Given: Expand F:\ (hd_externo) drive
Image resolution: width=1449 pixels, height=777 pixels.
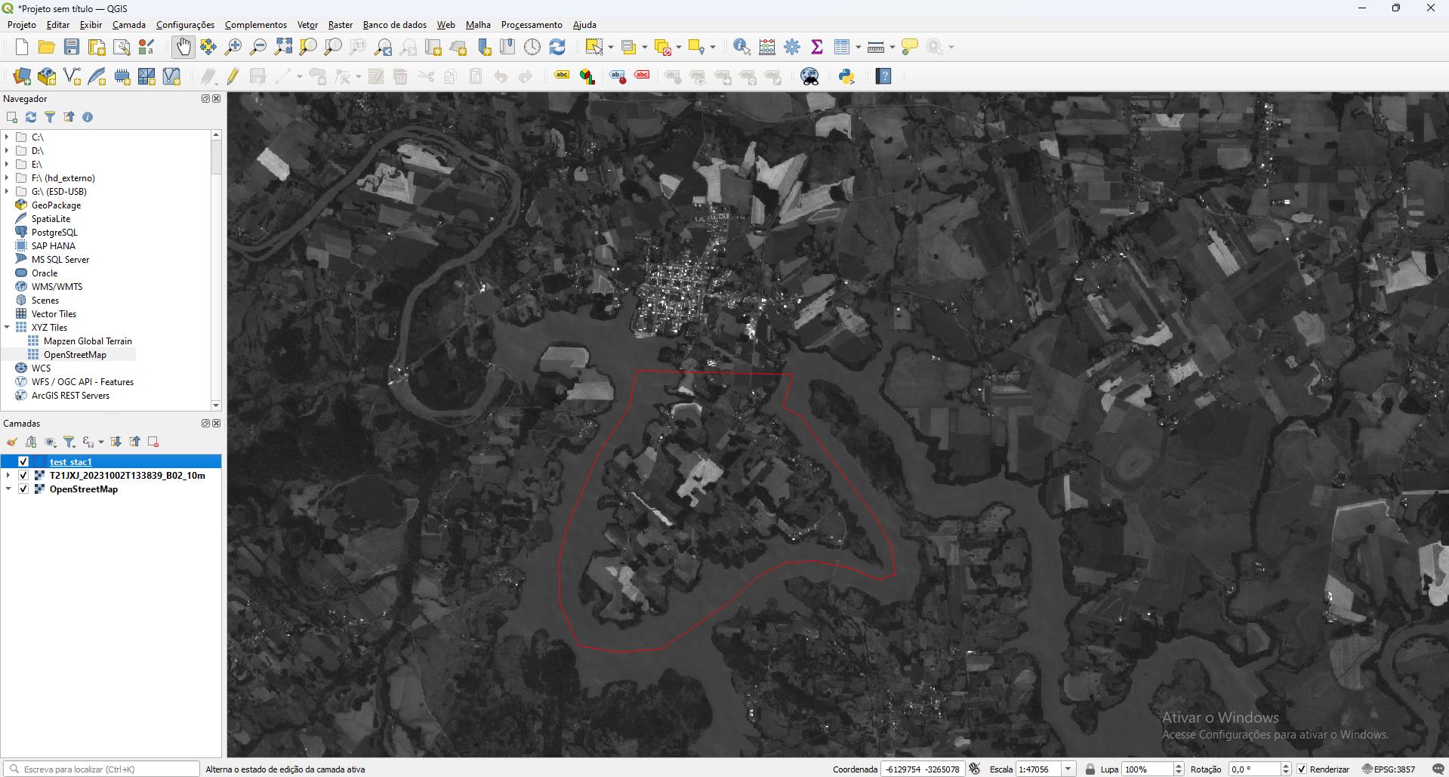Looking at the screenshot, I should click(8, 177).
